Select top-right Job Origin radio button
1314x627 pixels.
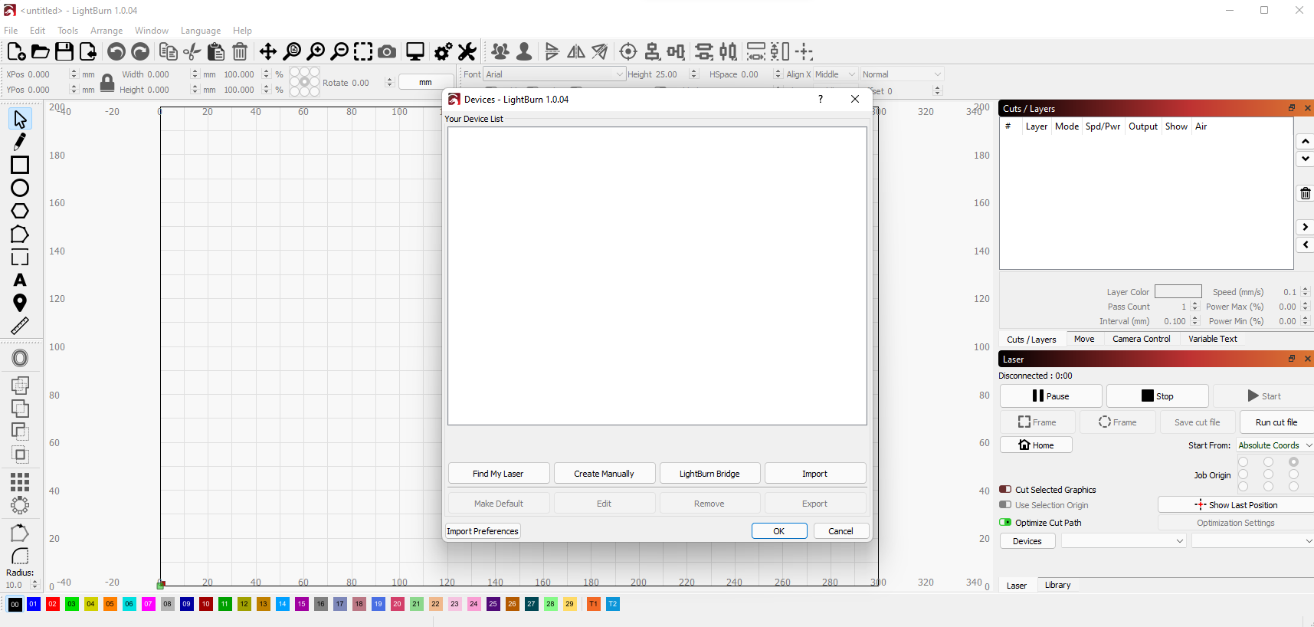[x=1293, y=461]
